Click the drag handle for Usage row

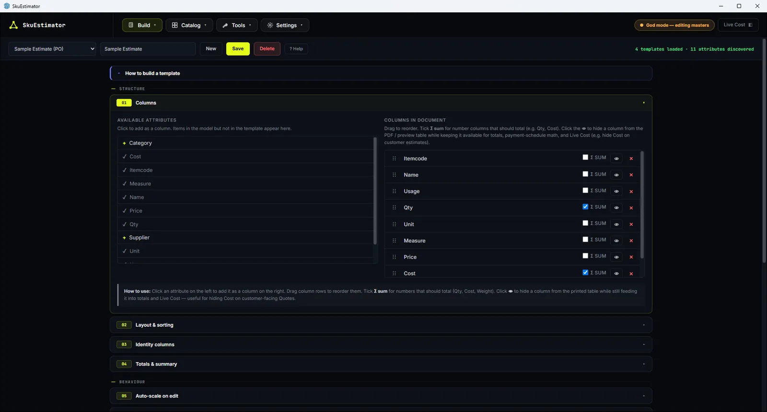(395, 191)
